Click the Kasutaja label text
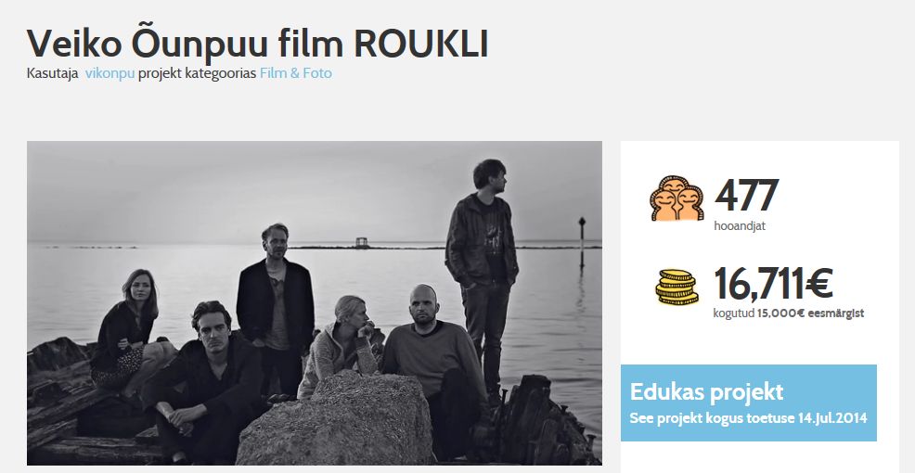 coord(53,73)
